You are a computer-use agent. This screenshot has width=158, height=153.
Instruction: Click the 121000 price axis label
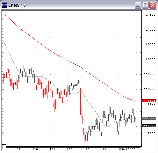[150, 30]
